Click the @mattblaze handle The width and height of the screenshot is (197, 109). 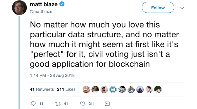[41, 12]
